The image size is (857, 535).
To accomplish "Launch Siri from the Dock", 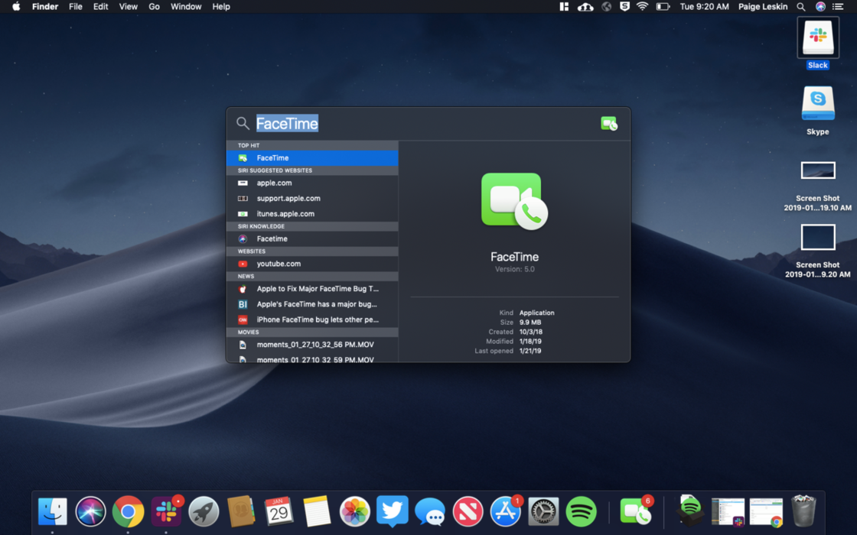I will 90,511.
